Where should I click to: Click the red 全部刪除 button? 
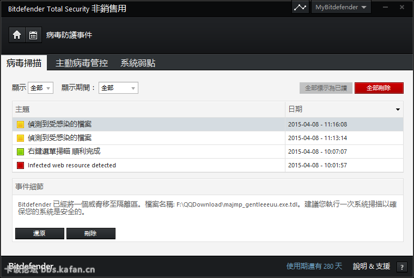tap(379, 88)
